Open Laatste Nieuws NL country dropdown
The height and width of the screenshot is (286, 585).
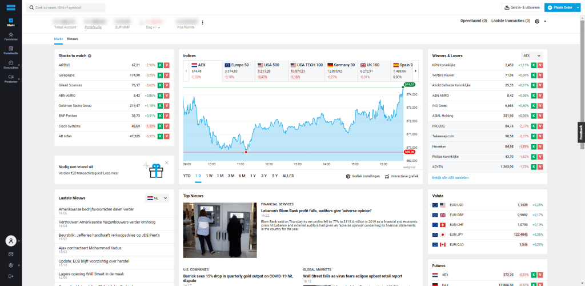pos(157,198)
